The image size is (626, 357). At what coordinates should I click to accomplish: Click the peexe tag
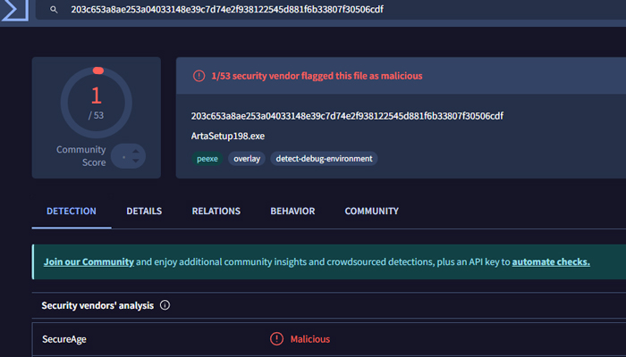click(x=207, y=159)
